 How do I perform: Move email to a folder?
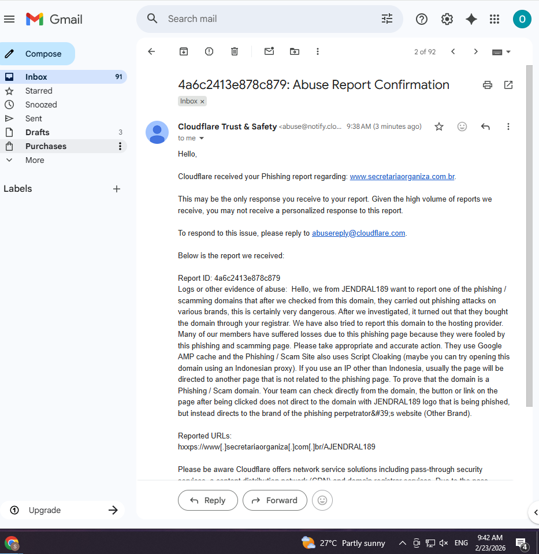point(295,51)
